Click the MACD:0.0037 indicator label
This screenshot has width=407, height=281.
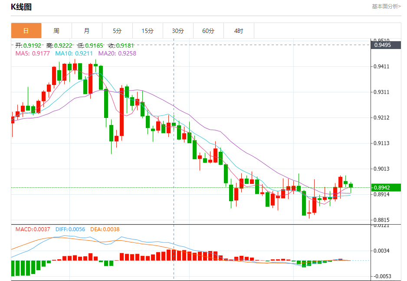pyautogui.click(x=33, y=229)
